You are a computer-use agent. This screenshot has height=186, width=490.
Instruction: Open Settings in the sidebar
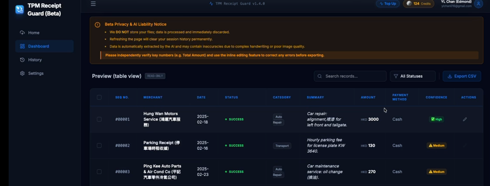(x=36, y=73)
